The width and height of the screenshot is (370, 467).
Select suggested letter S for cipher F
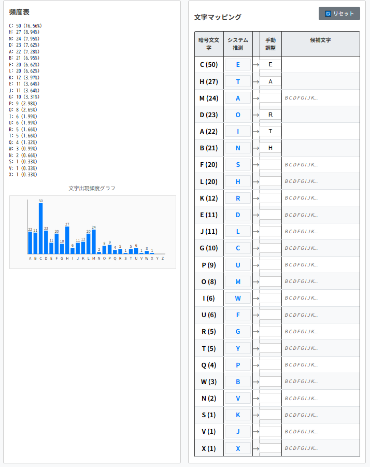pos(238,165)
